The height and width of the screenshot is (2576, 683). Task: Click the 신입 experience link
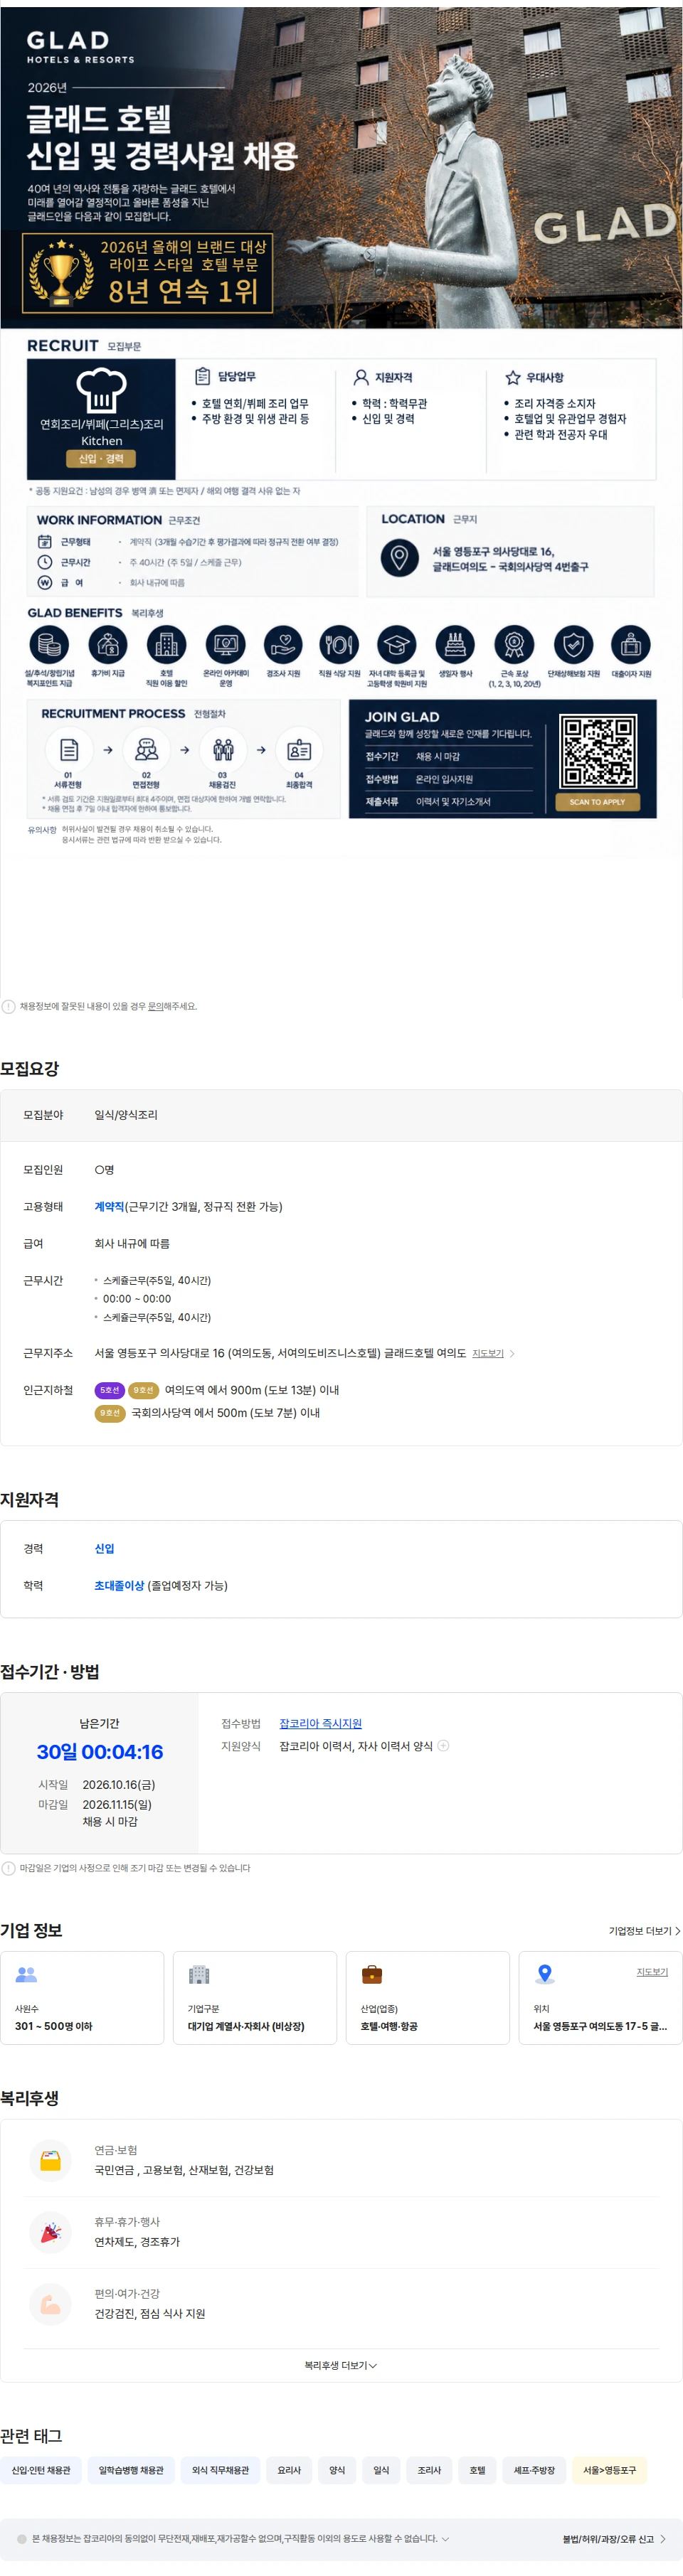[x=104, y=1548]
